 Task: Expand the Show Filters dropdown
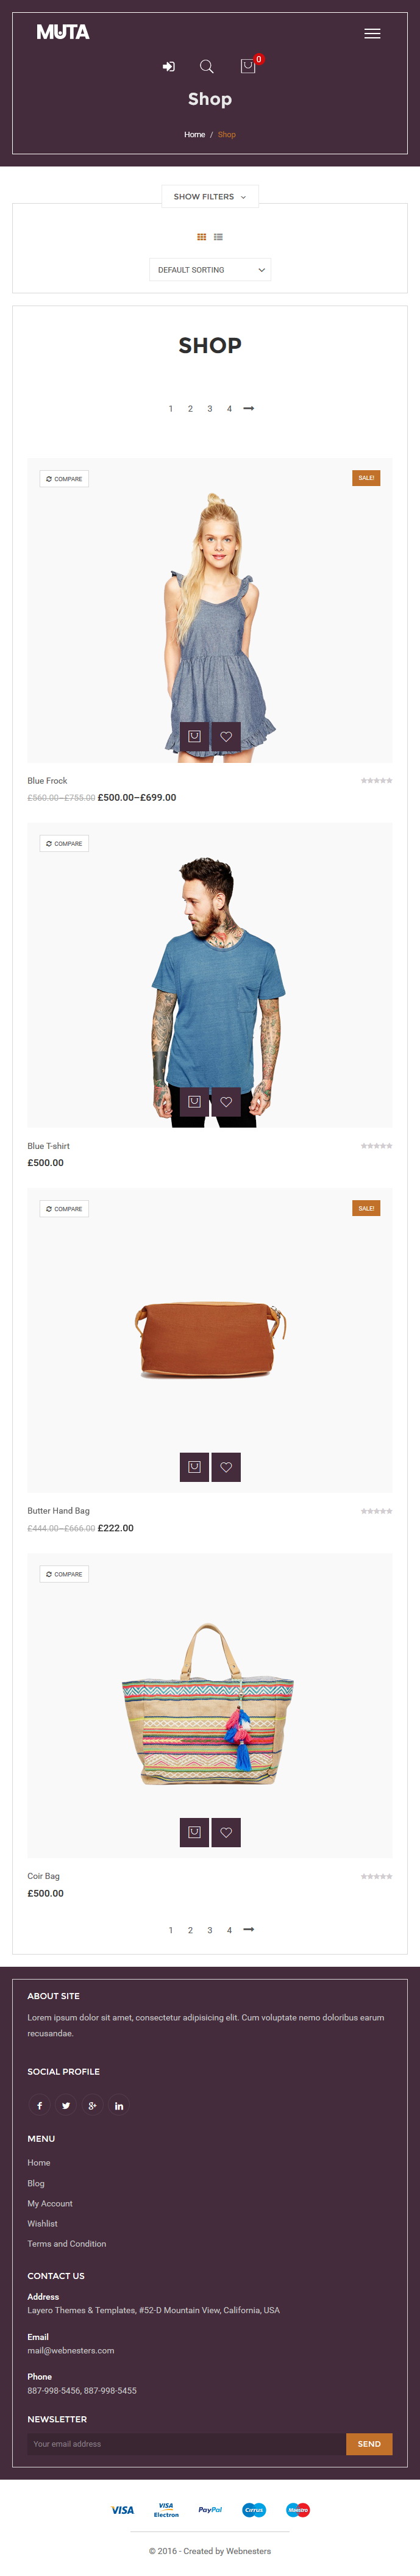pyautogui.click(x=210, y=196)
